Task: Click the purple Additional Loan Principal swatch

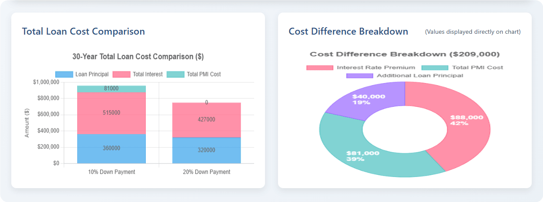Action: click(x=360, y=76)
